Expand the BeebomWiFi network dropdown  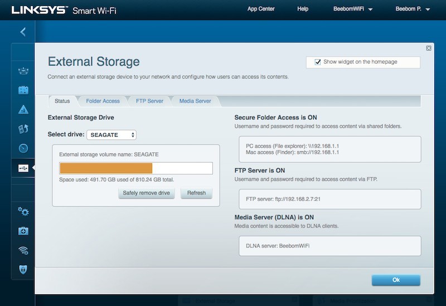point(353,9)
